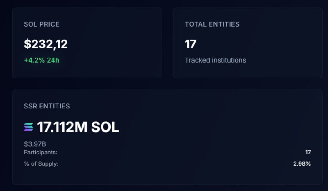
Task: Click the Solana logo icon
Action: tap(28, 127)
